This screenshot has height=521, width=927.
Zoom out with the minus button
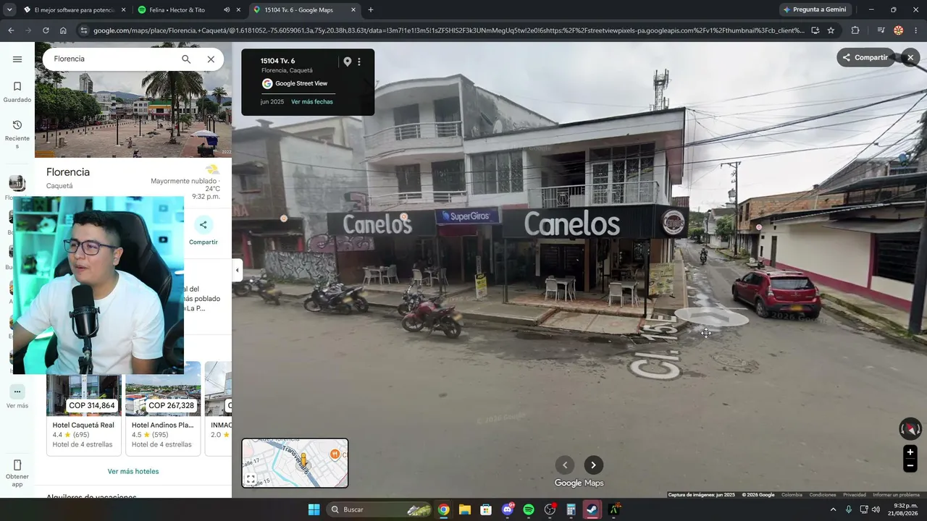pos(910,466)
